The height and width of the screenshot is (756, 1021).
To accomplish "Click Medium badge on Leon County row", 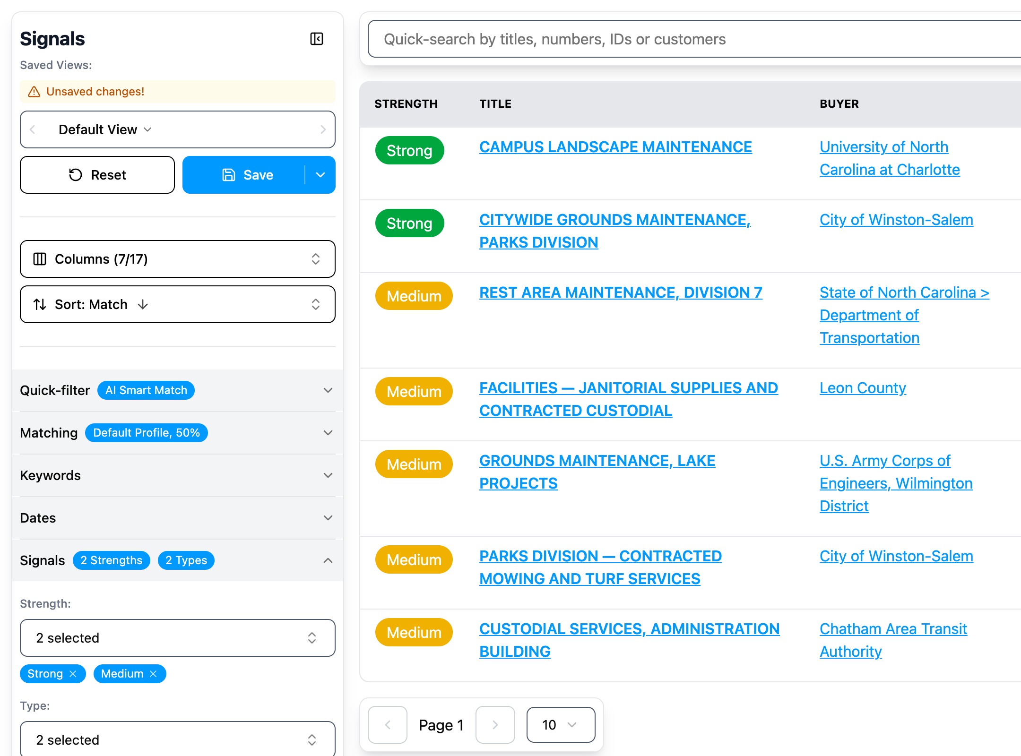I will coord(414,392).
